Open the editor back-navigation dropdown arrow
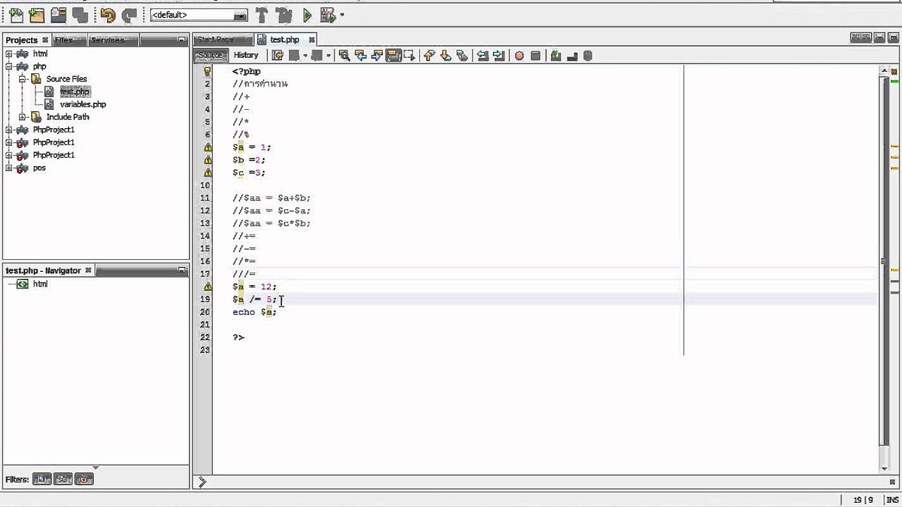Viewport: 902px width, 507px height. 305,56
